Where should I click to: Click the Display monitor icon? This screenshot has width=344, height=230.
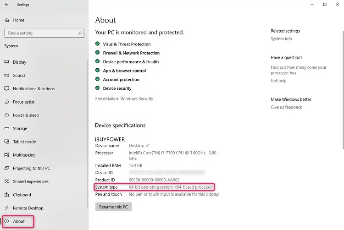[x=6, y=62]
